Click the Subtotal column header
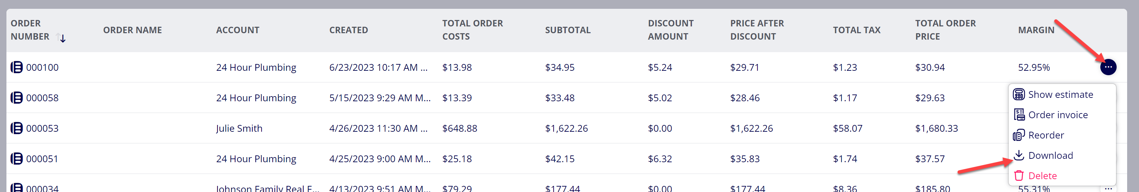 (568, 30)
